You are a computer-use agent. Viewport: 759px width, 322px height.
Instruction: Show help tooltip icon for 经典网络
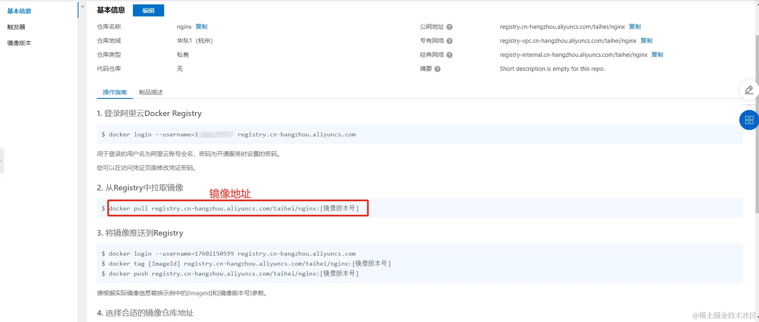[x=450, y=55]
